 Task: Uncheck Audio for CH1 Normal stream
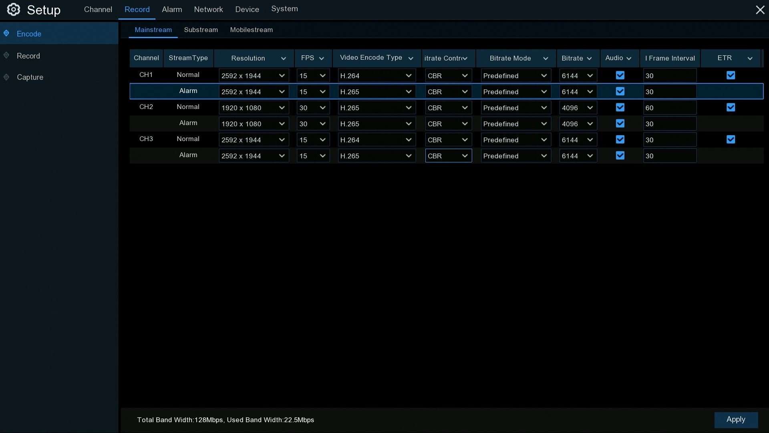tap(620, 75)
